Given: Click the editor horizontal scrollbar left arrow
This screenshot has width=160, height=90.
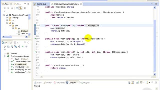Looking at the screenshot, I should [41, 77].
